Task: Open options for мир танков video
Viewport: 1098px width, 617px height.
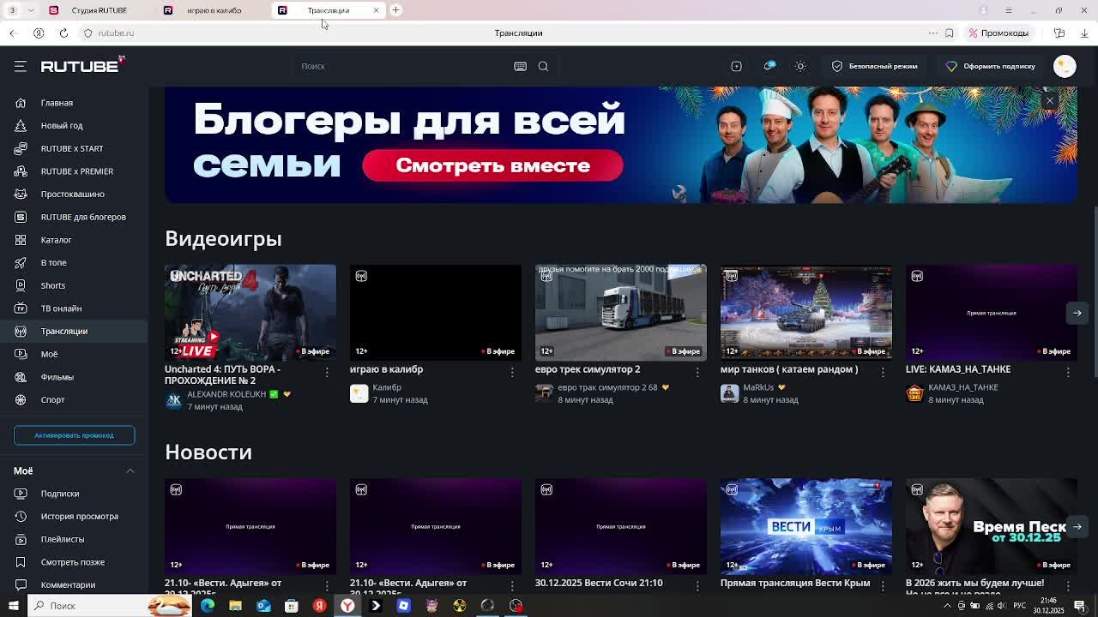Action: pos(883,372)
